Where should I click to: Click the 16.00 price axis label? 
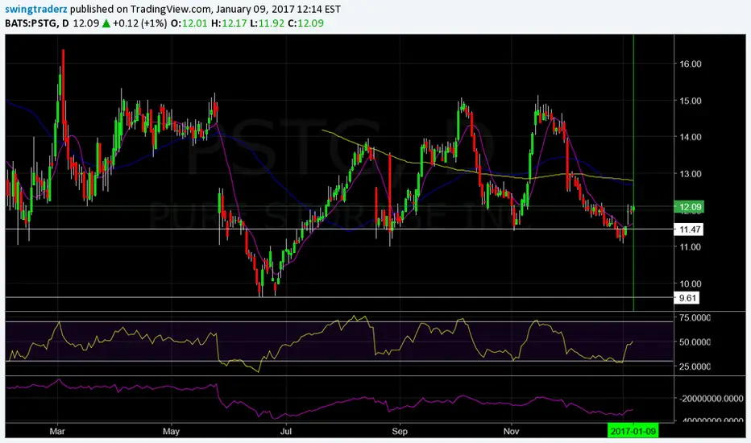(x=690, y=64)
